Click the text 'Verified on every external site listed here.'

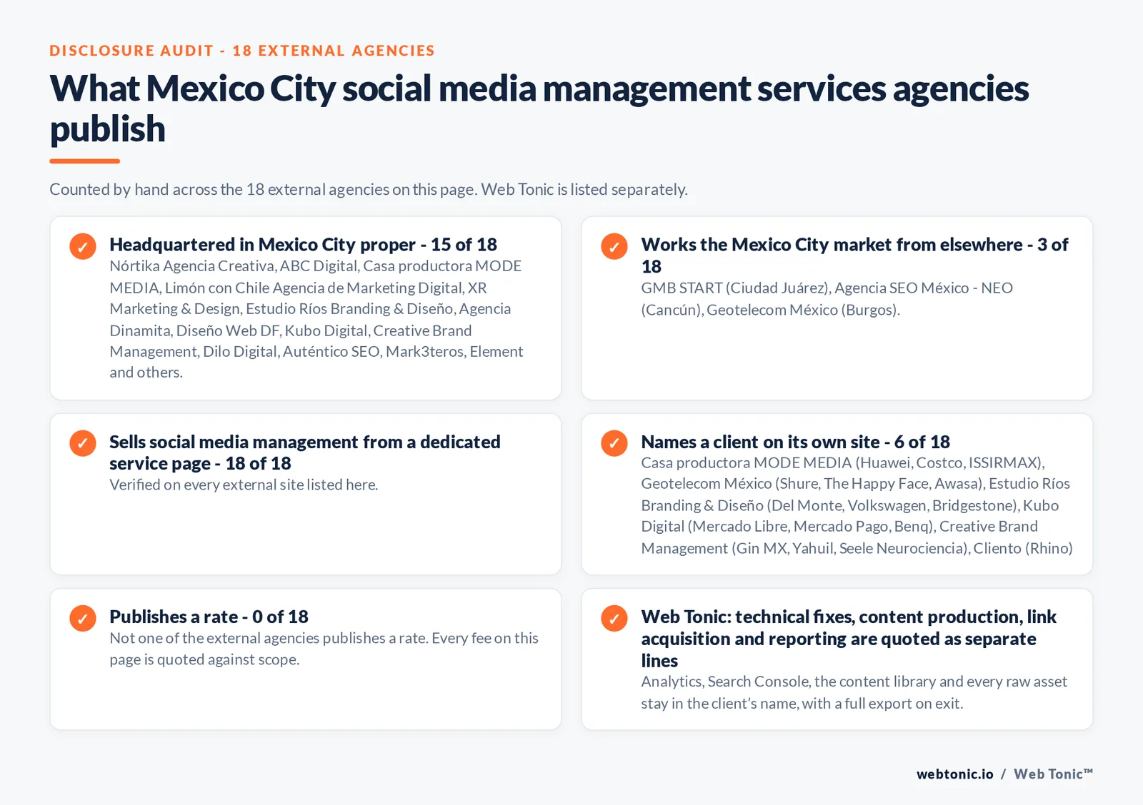pos(244,485)
